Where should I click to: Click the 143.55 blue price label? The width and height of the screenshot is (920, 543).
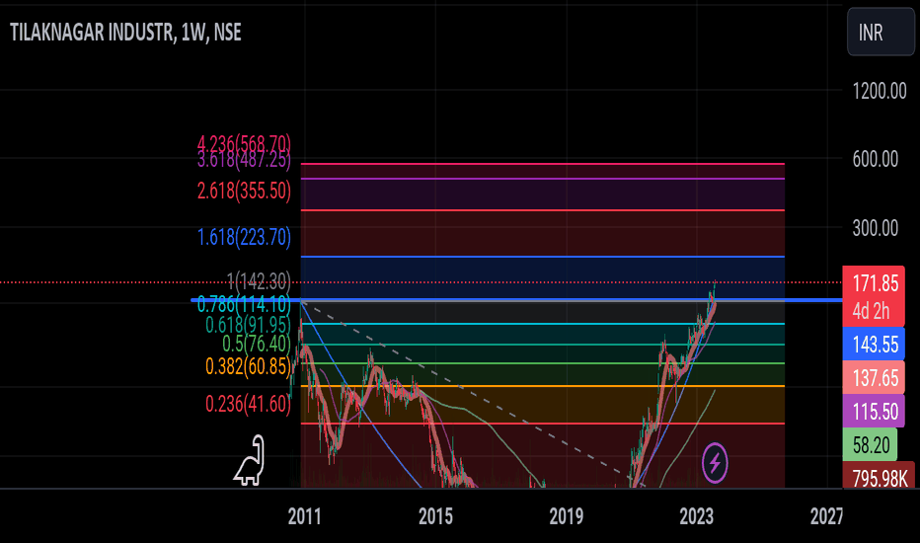[x=875, y=345]
